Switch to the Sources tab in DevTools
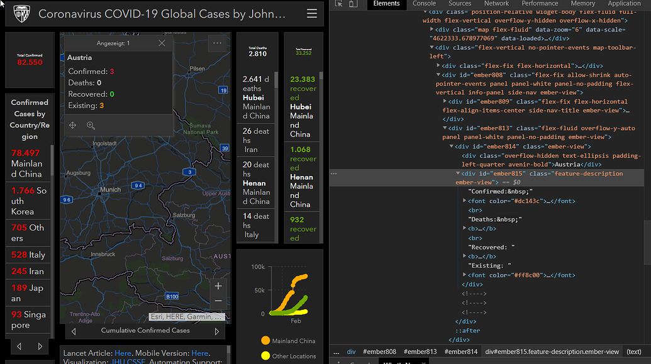Screen dimensions: 651x364 tap(460, 4)
